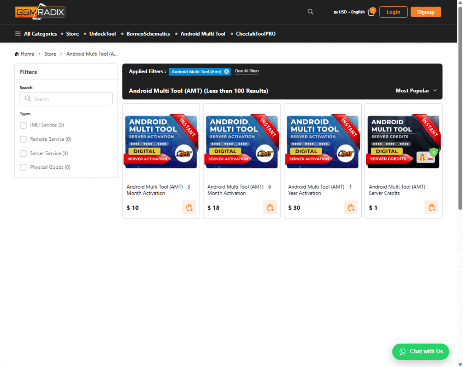The image size is (463, 367).
Task: Open the shopping cart icon
Action: 371,12
